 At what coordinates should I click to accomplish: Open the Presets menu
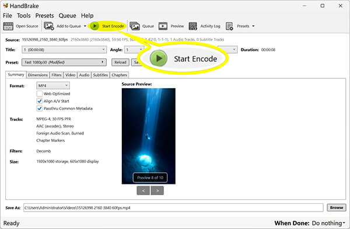pyautogui.click(x=45, y=16)
